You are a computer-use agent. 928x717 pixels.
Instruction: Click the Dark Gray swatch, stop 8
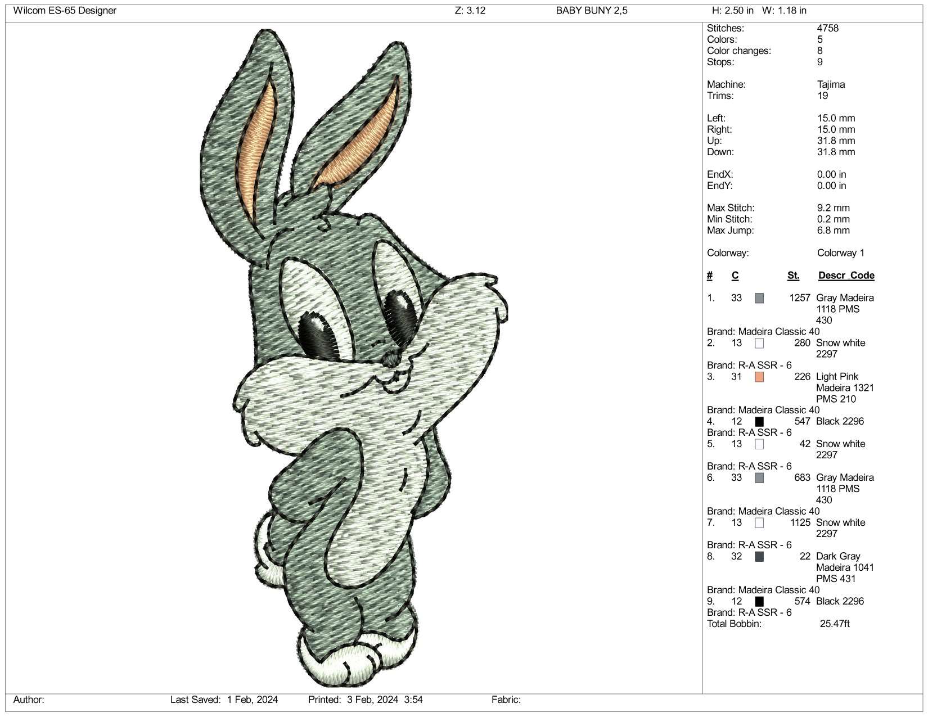759,557
